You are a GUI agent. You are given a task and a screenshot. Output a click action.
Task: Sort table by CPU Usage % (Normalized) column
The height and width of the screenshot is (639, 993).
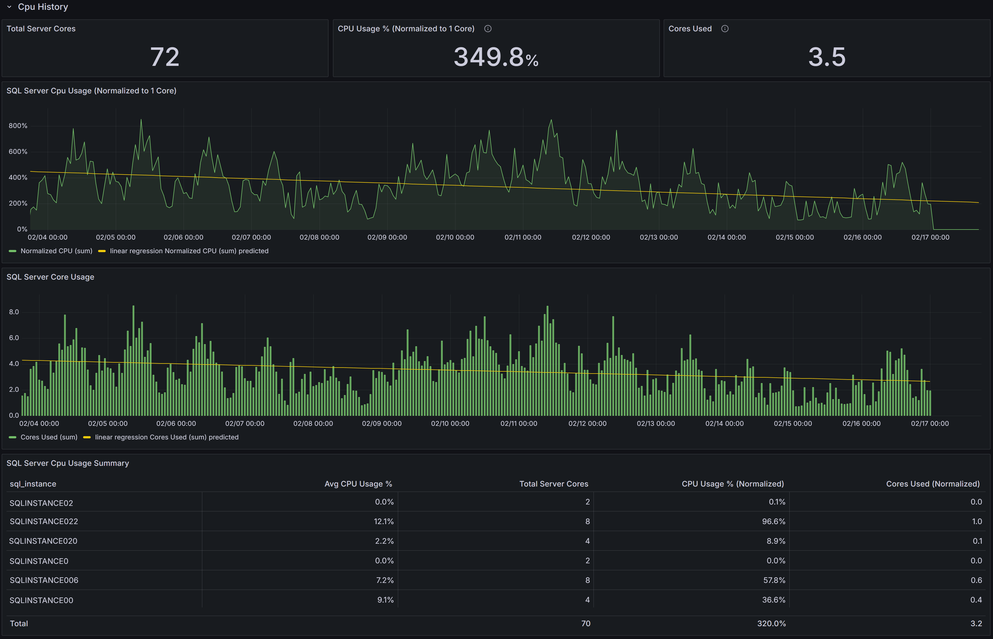click(x=732, y=483)
